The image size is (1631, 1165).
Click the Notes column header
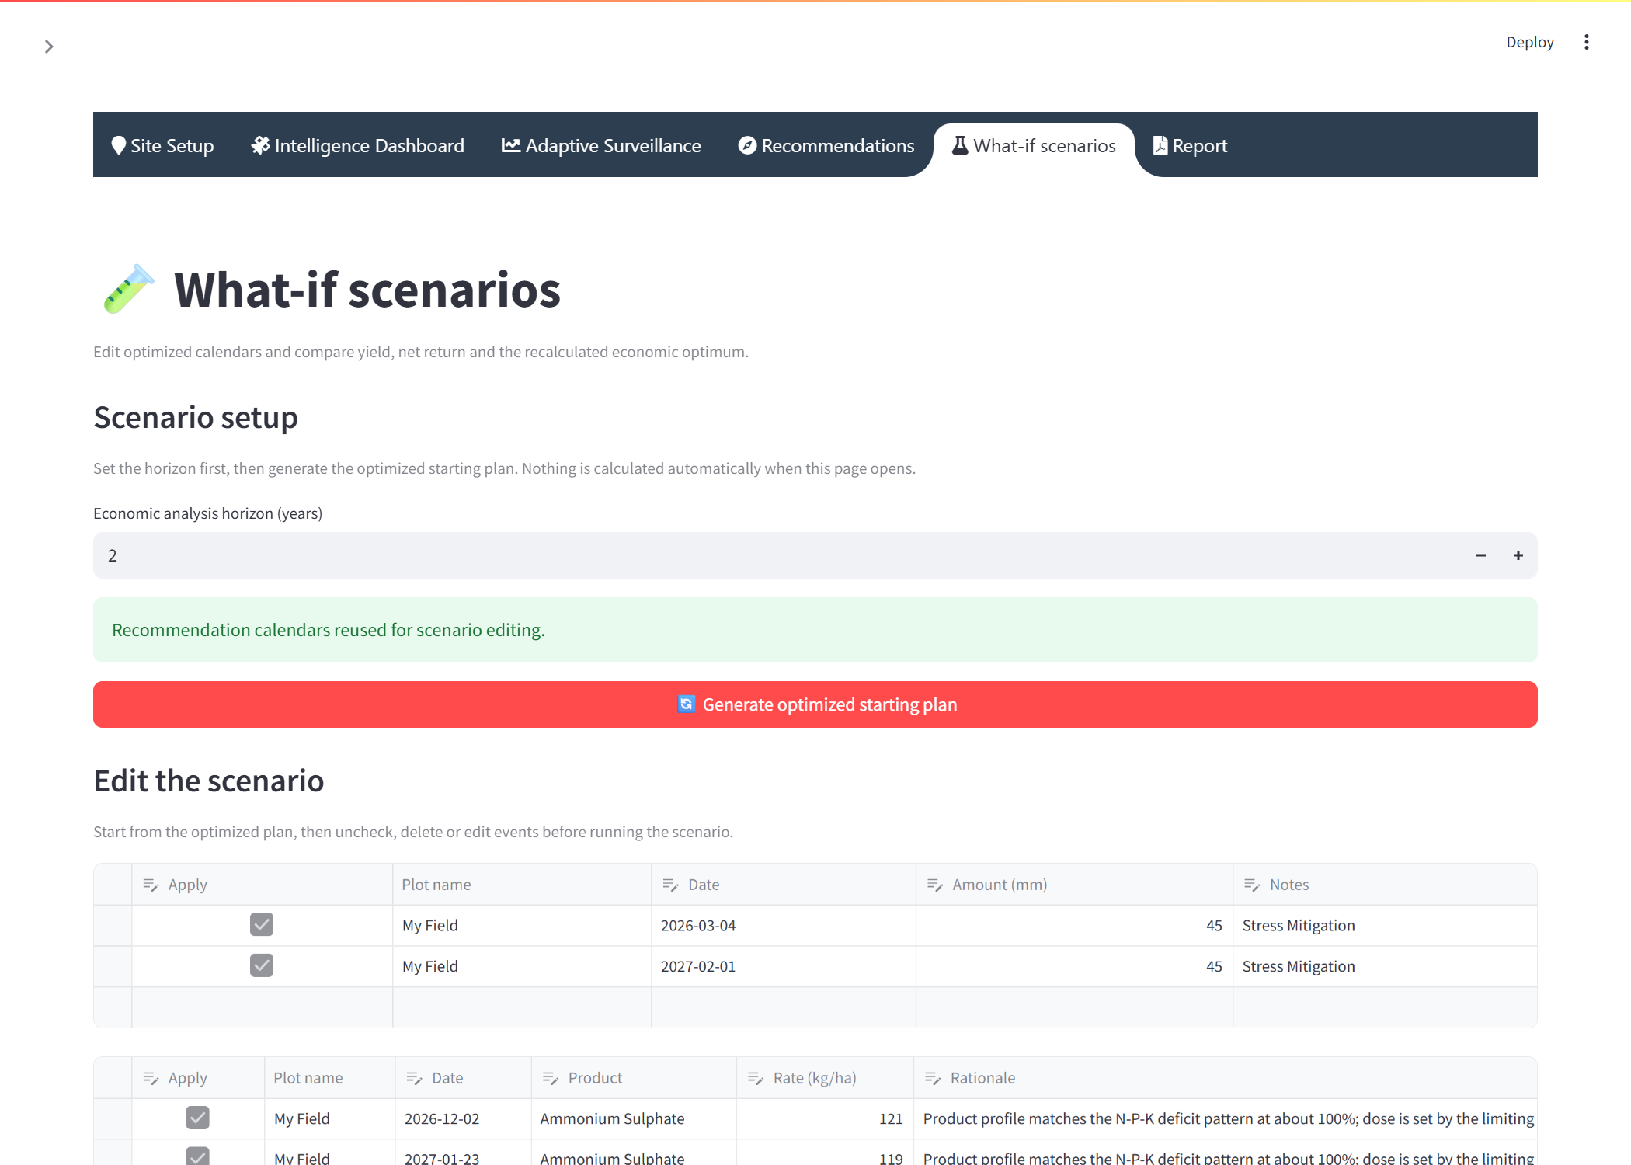click(x=1385, y=885)
